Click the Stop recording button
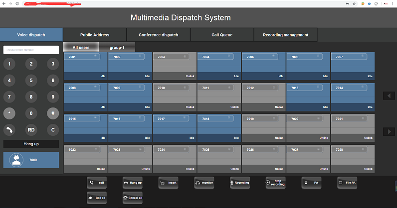Screen dimensions: 397x208 (275, 183)
